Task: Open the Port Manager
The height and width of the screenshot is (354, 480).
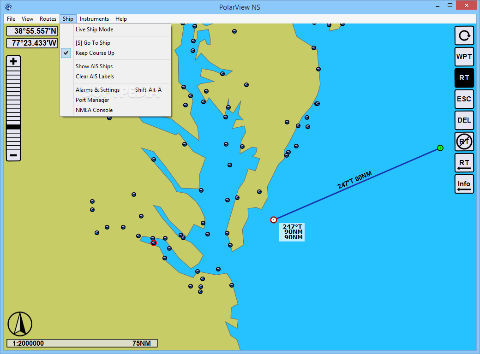Action: [x=115, y=100]
